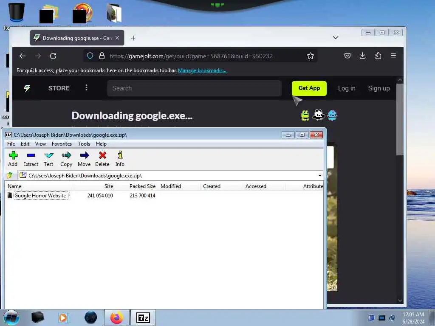Click the Game Jolt Search field

tap(194, 88)
